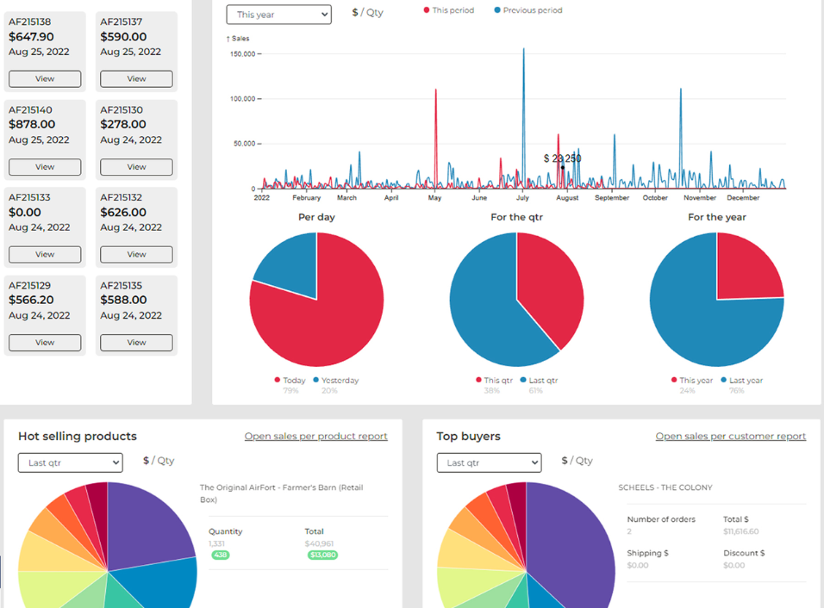824x608 pixels.
Task: Open sales per product report
Action: pos(315,437)
